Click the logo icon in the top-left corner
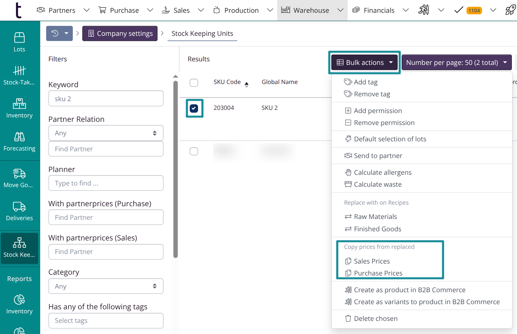This screenshot has width=517, height=334. point(18,10)
